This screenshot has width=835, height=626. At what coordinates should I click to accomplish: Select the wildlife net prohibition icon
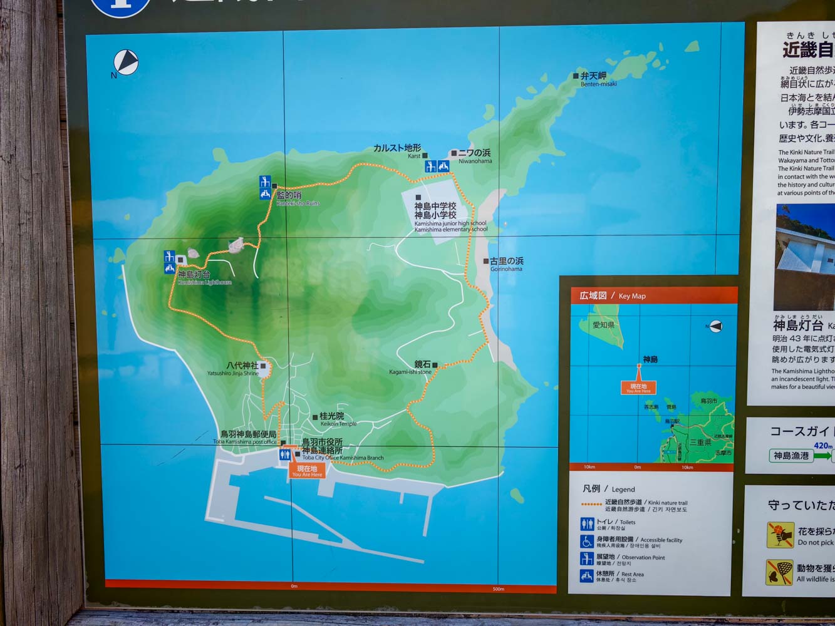coord(779,572)
